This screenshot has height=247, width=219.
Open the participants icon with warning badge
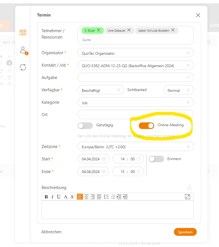click(24, 51)
